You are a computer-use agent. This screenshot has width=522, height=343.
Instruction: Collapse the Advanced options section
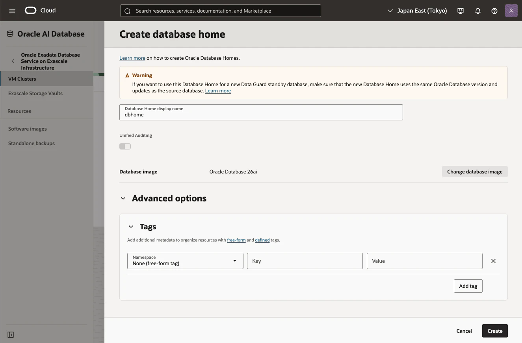pos(123,199)
